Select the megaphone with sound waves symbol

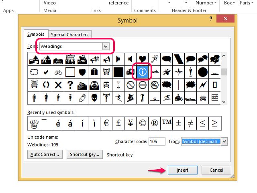click(94, 59)
